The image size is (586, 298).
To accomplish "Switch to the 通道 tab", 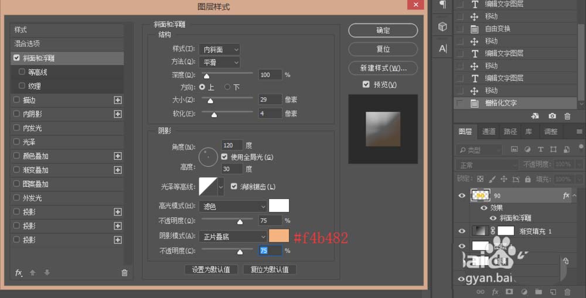I will [x=489, y=132].
